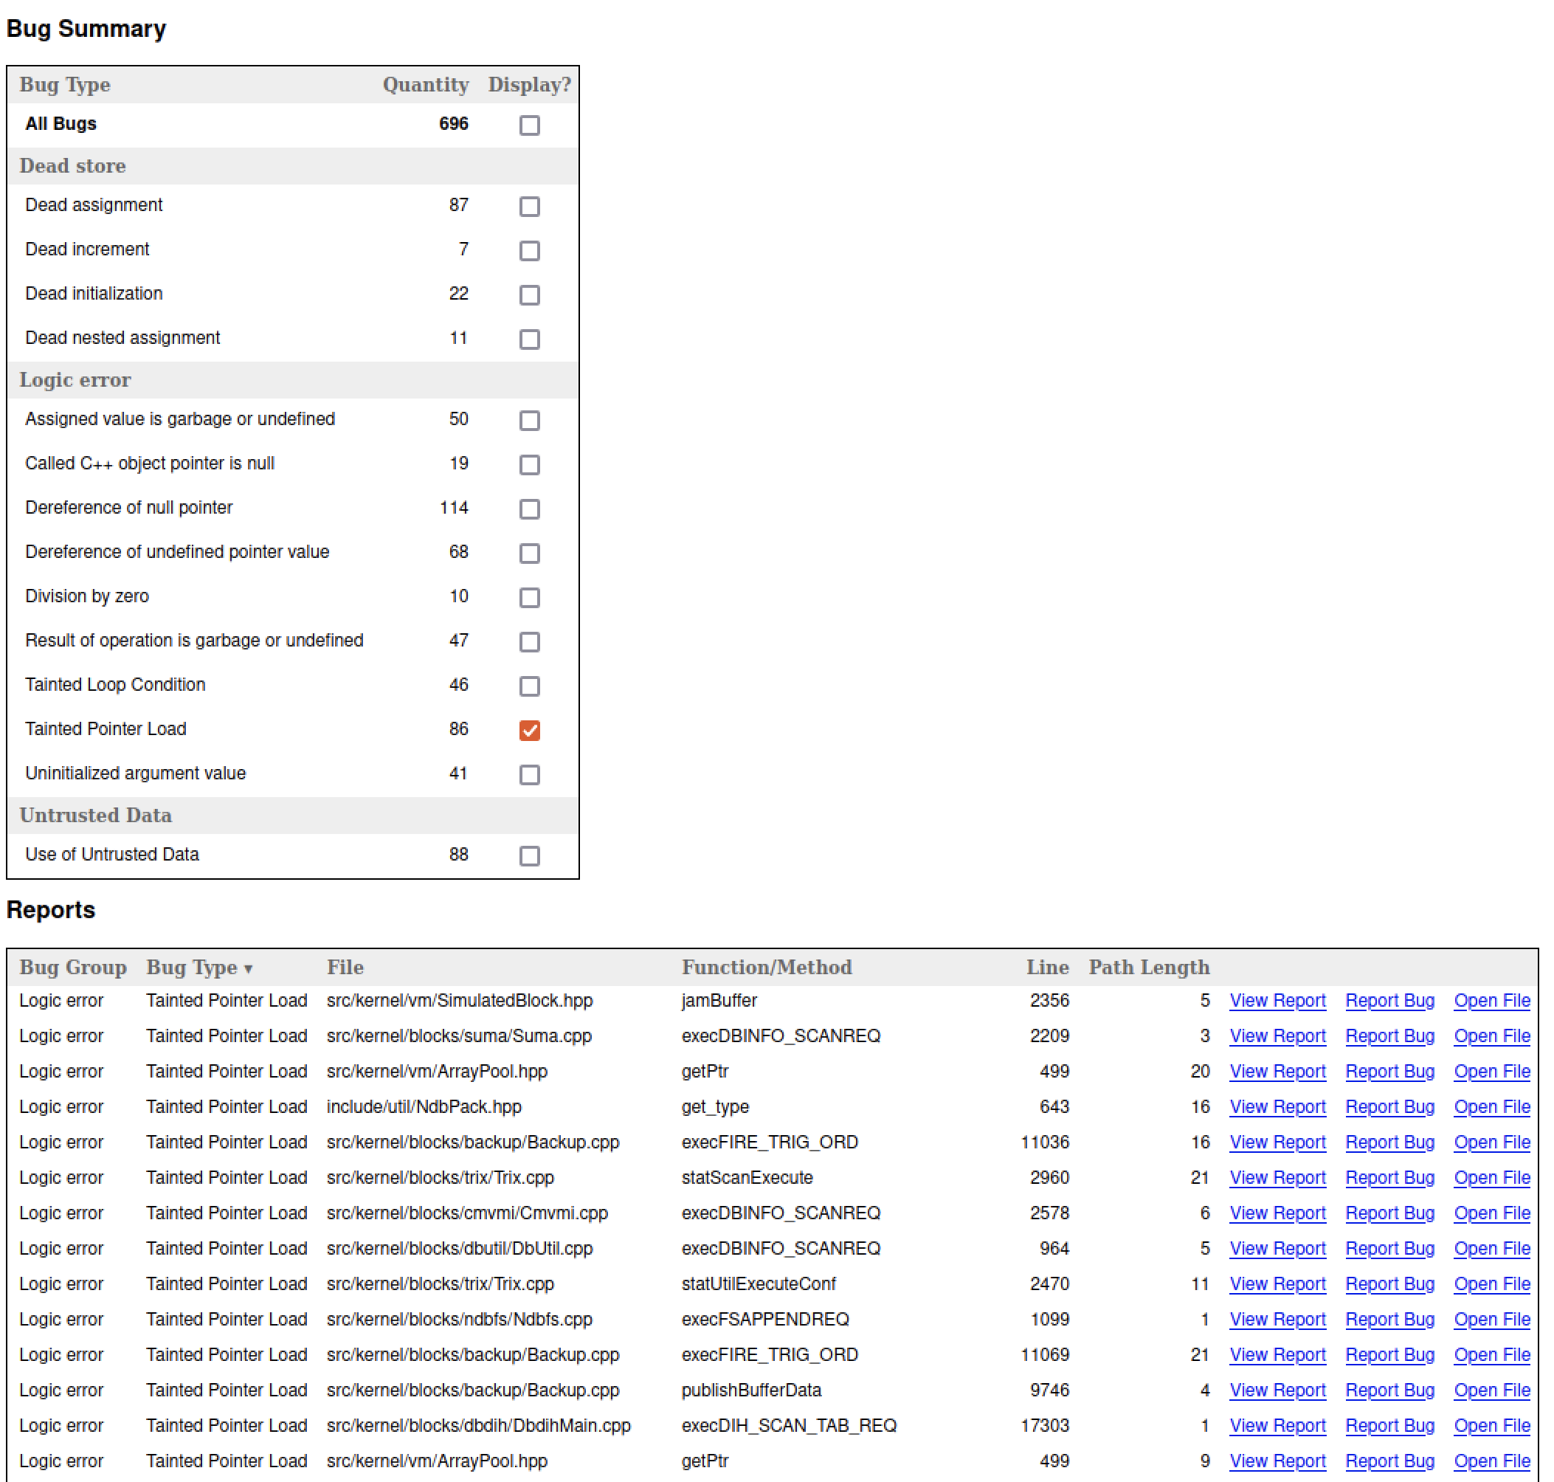Open File link for NdbPack.hpp row

pos(1491,1107)
